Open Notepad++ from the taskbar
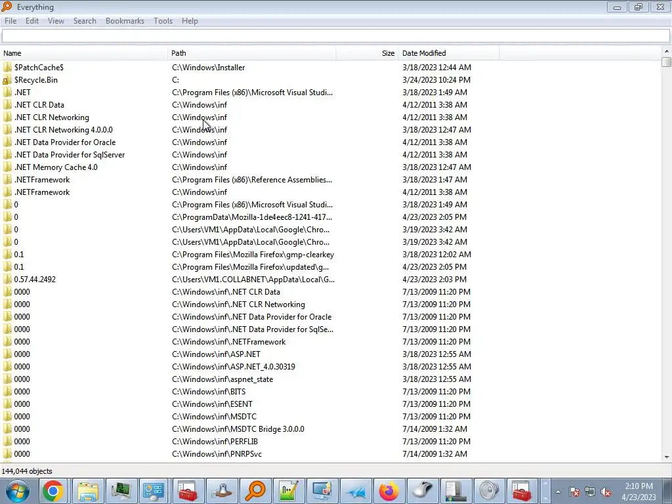The width and height of the screenshot is (672, 504). click(289, 491)
